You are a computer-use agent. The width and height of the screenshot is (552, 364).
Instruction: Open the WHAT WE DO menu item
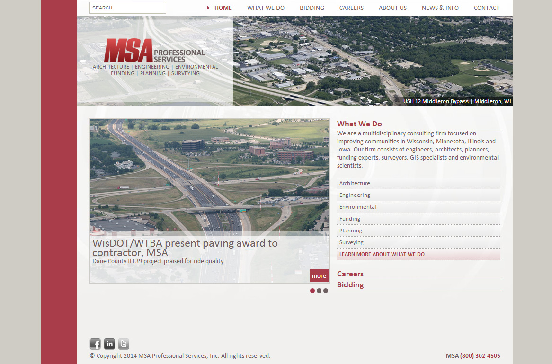(x=266, y=8)
